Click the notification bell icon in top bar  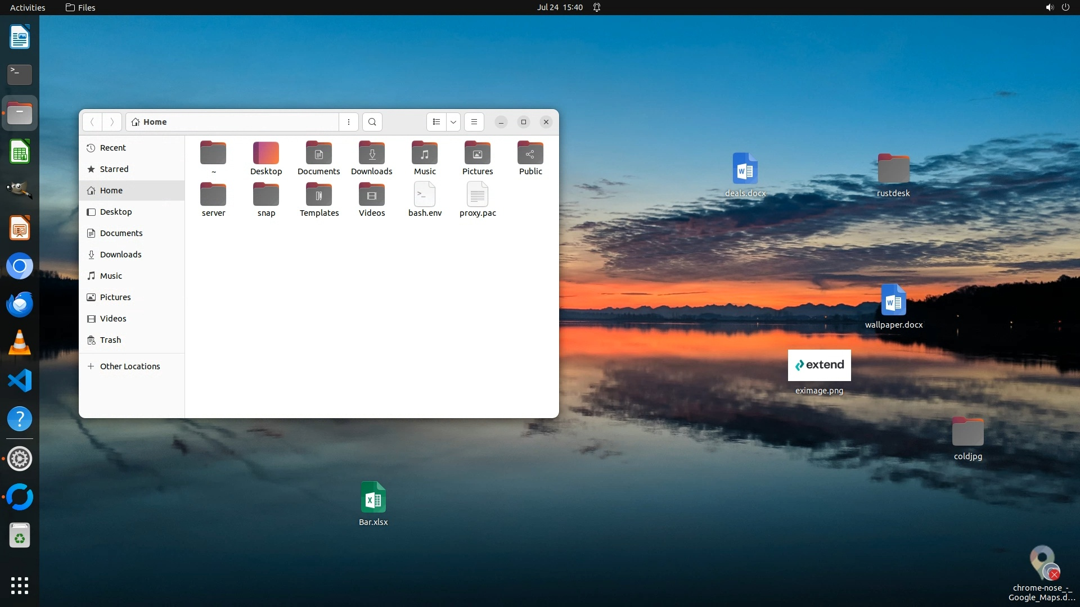click(597, 7)
